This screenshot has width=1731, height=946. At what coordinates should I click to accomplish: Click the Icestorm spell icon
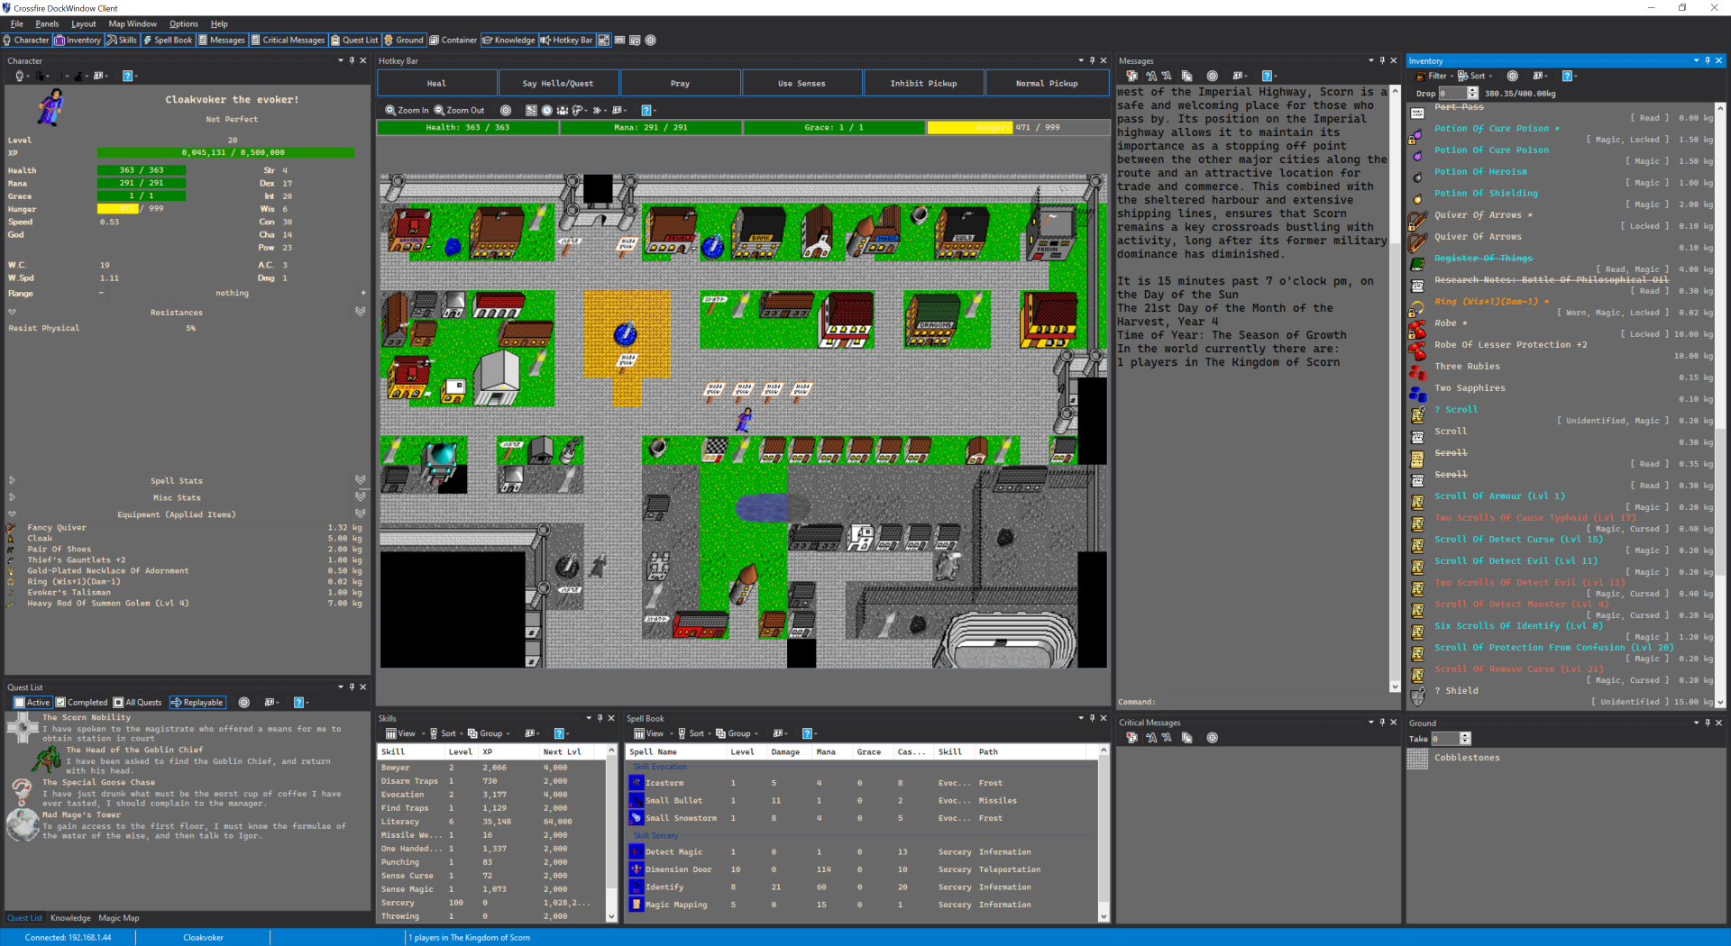click(x=637, y=783)
